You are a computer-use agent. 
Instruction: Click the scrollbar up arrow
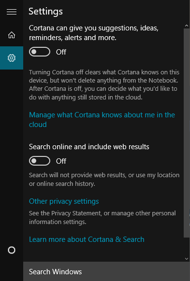coord(187,26)
